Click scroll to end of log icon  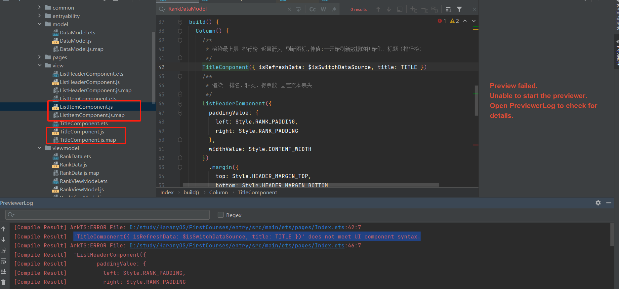[3, 271]
